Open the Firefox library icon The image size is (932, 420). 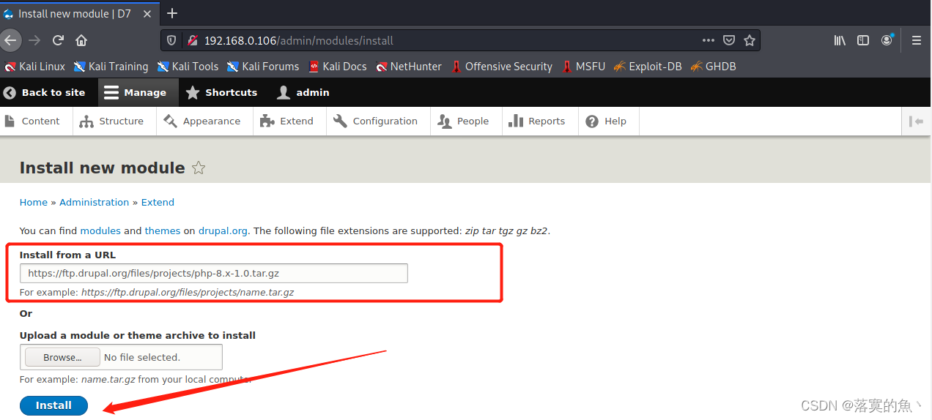point(840,40)
